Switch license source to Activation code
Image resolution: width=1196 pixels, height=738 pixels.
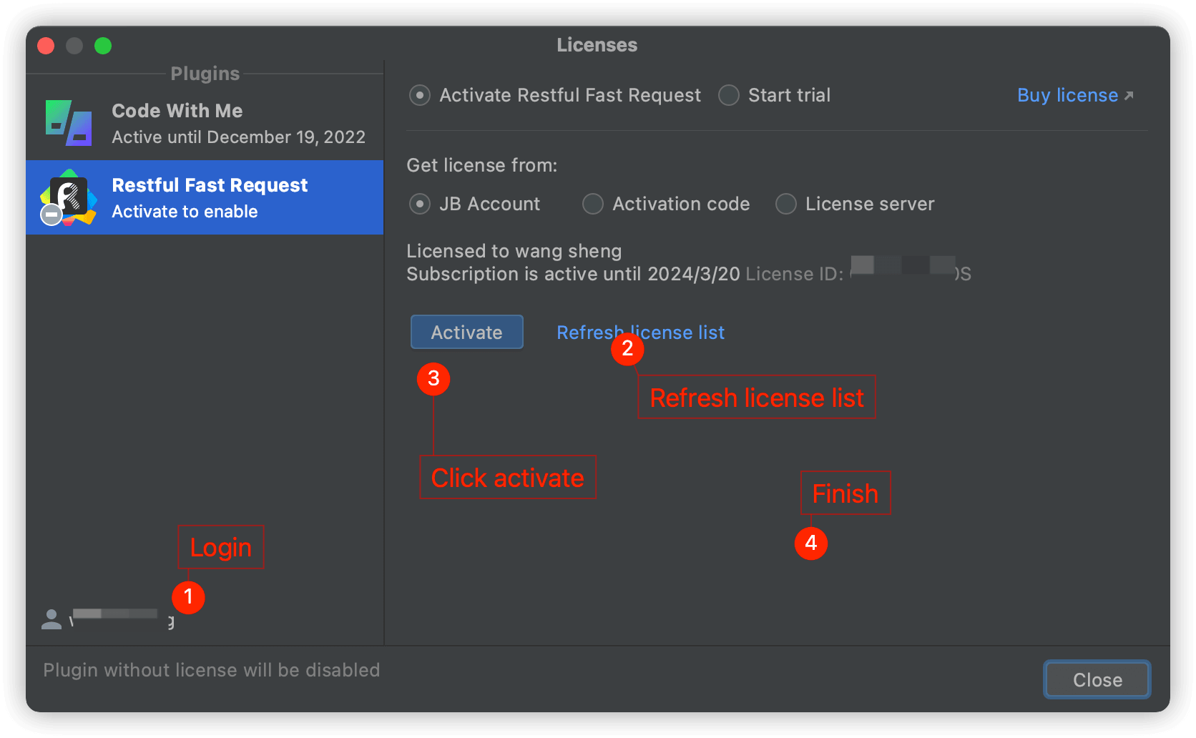(x=593, y=204)
